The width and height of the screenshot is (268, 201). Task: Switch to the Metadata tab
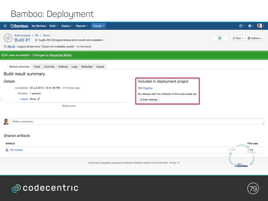tap(87, 66)
